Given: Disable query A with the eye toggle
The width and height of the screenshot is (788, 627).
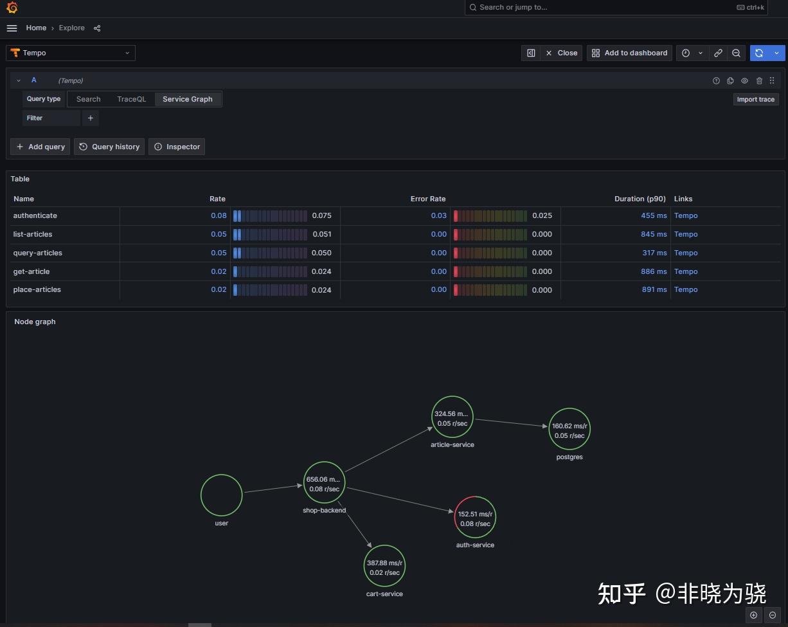Looking at the screenshot, I should pyautogui.click(x=744, y=80).
